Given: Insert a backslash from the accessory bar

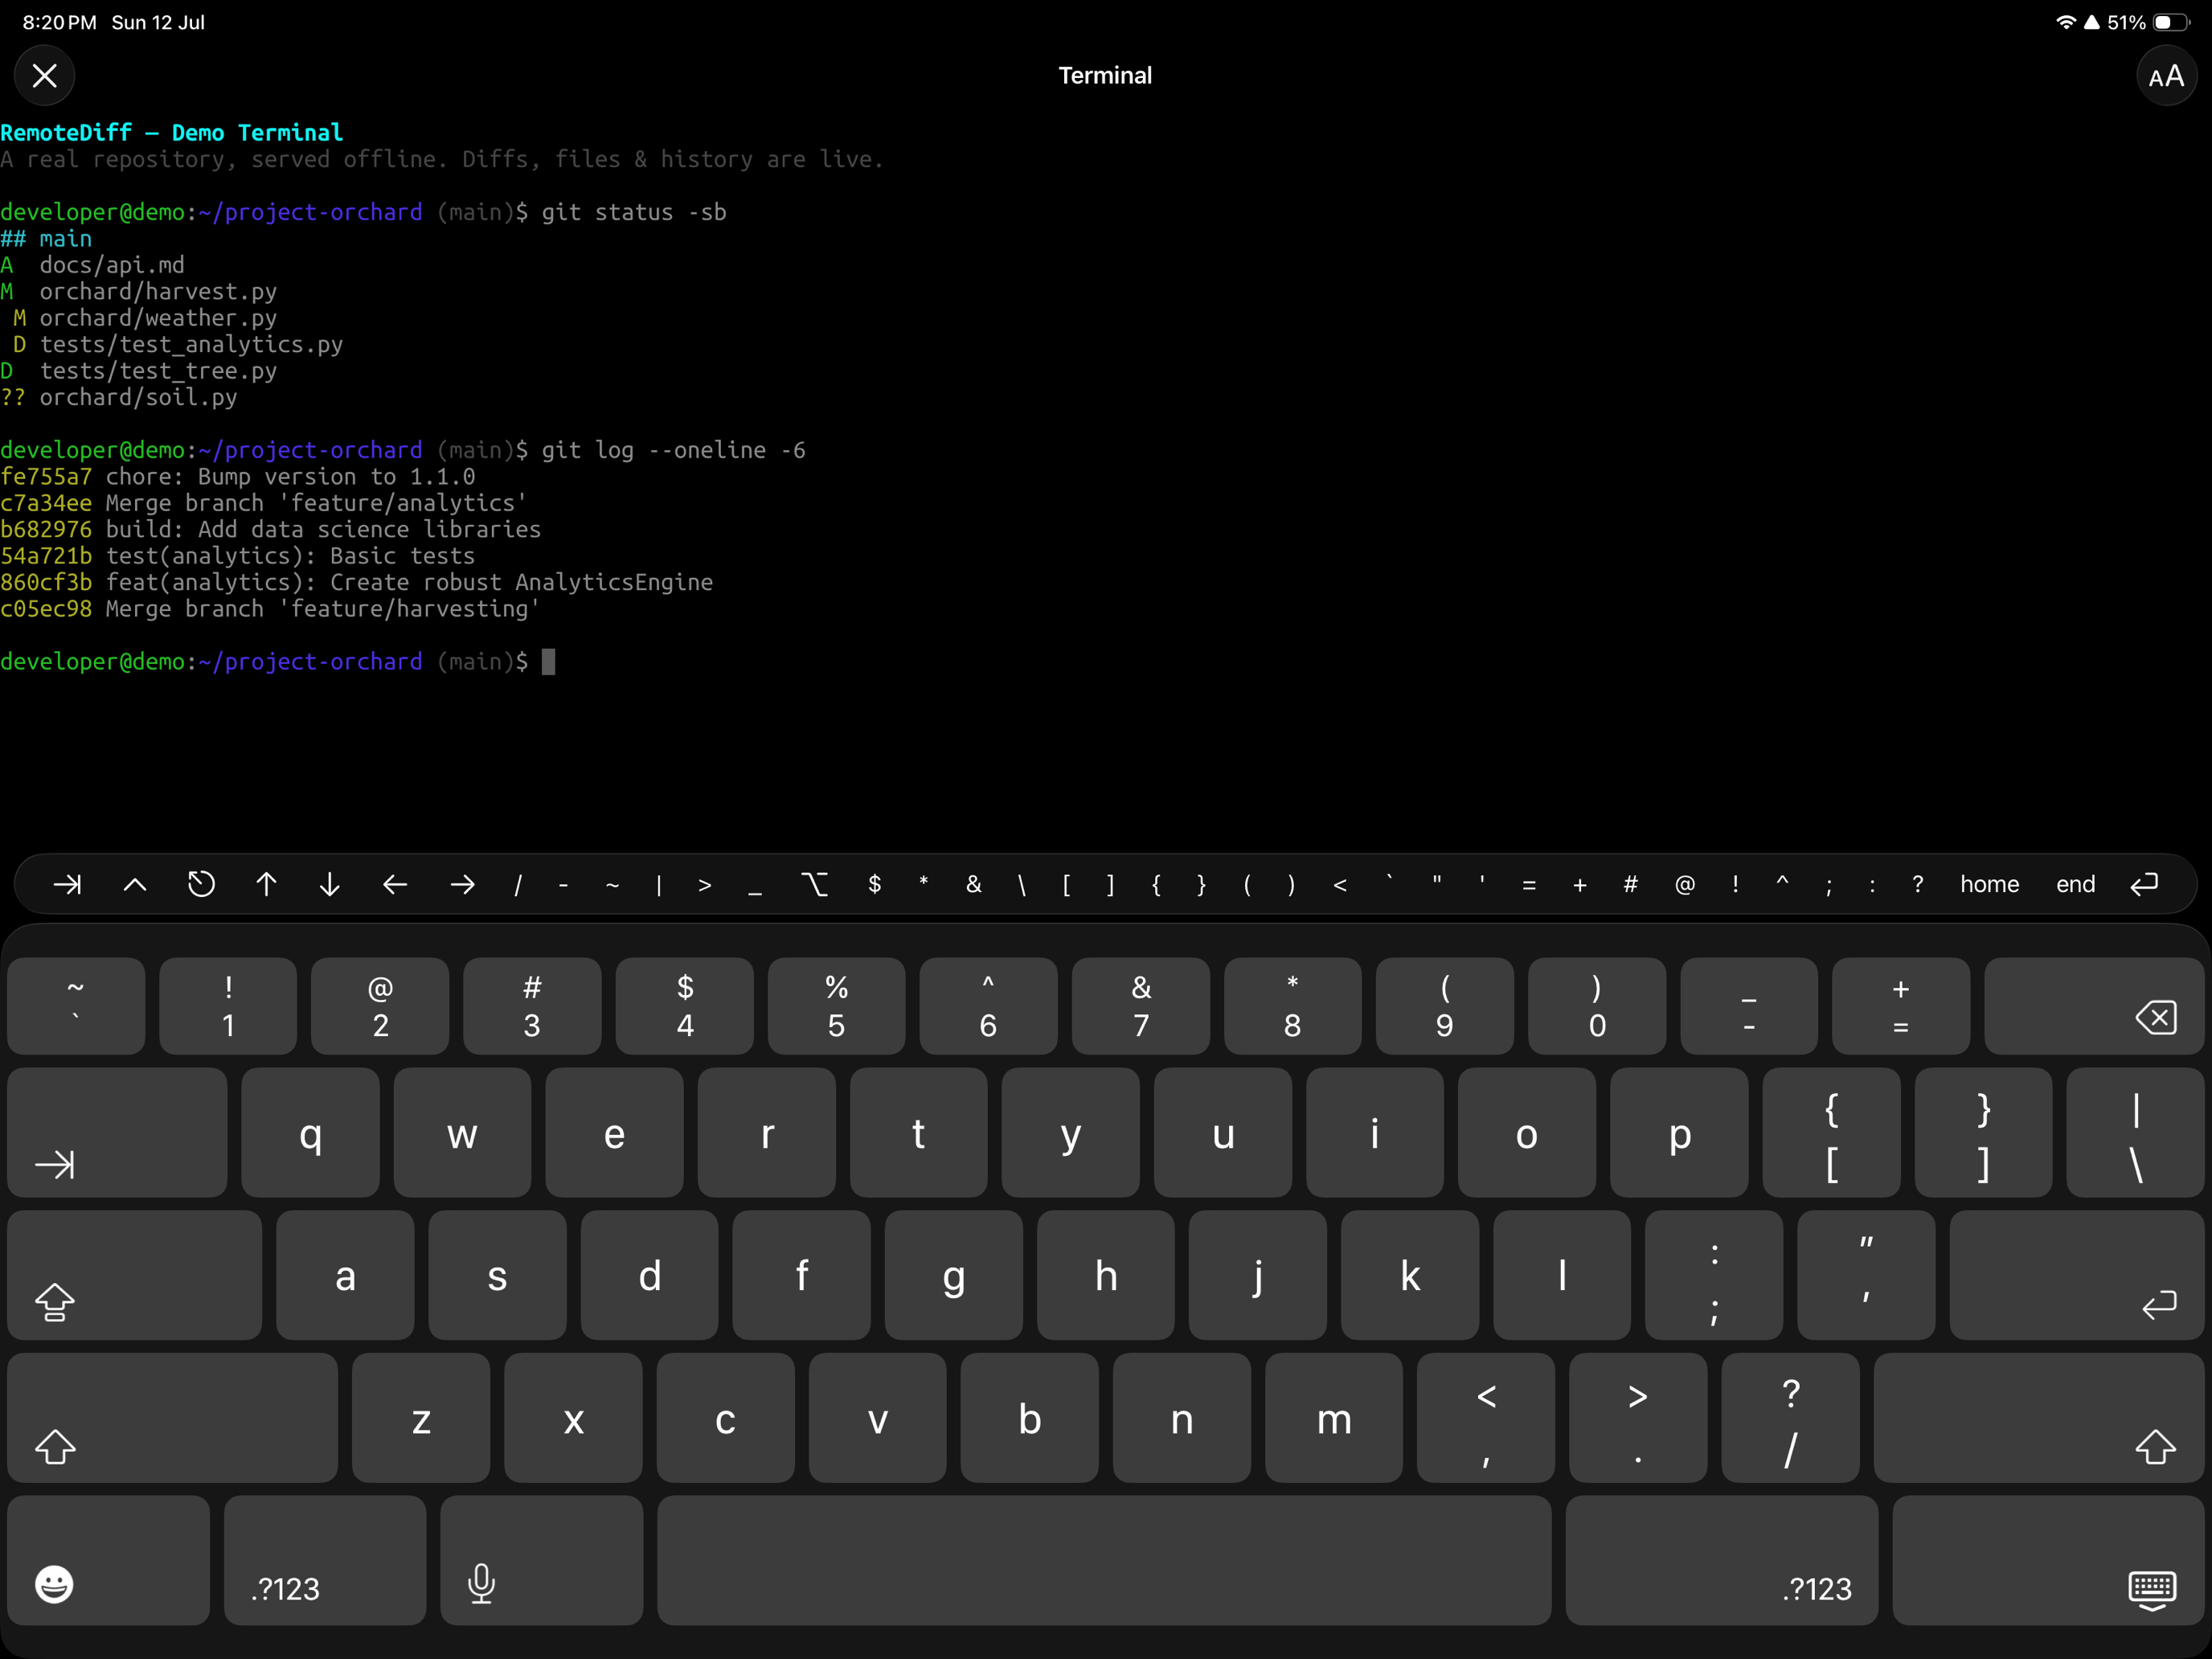Looking at the screenshot, I should pos(1022,884).
